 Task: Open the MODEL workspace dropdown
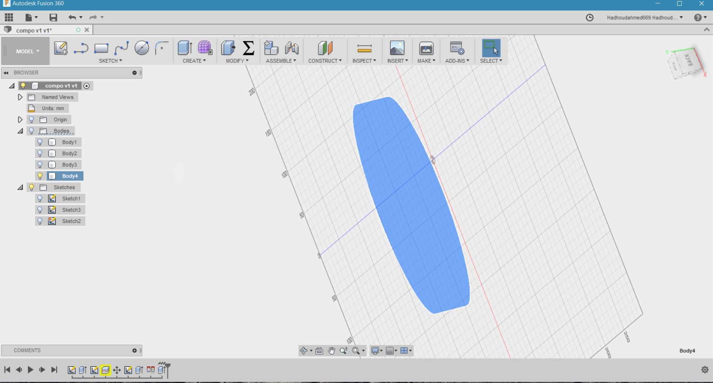[x=27, y=51]
